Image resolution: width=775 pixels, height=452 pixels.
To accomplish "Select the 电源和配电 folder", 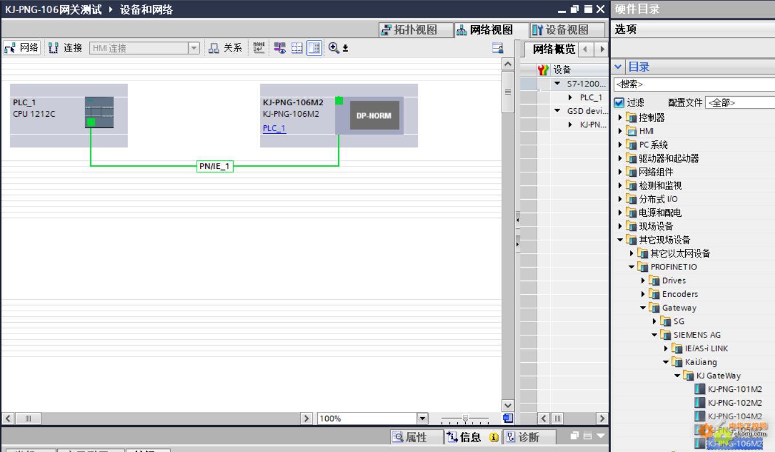I will [660, 213].
